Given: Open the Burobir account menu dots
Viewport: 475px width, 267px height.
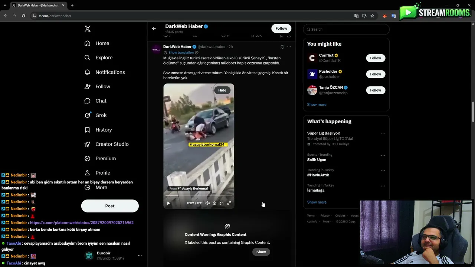Looking at the screenshot, I should click(x=140, y=256).
